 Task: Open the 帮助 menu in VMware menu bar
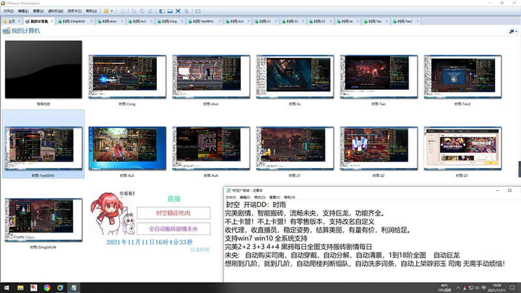[91, 11]
